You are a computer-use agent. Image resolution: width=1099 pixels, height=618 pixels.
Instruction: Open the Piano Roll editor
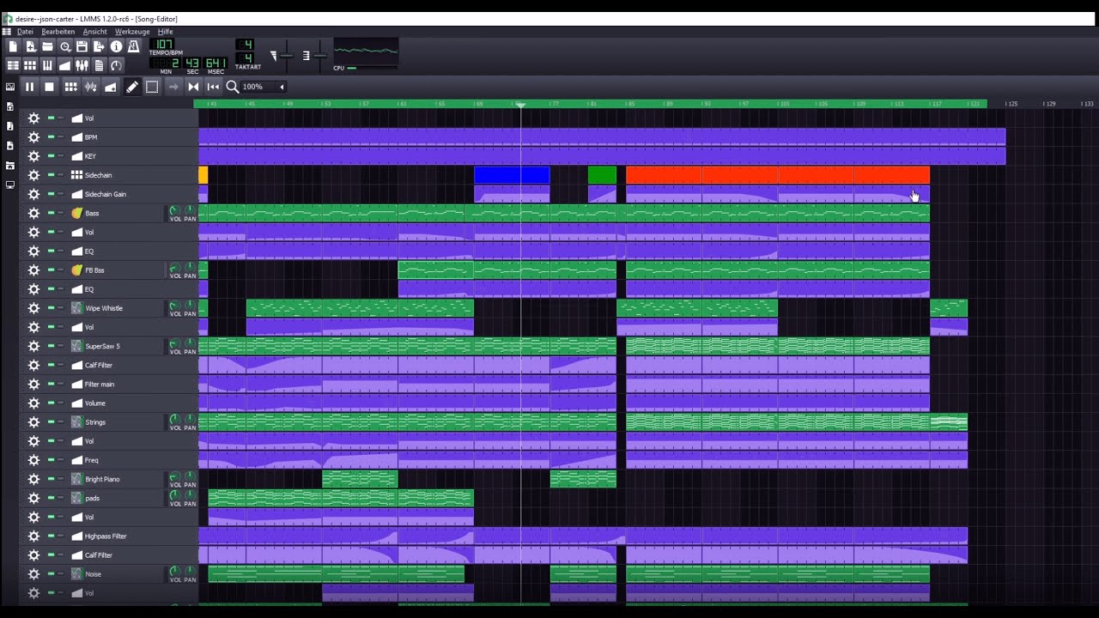coord(47,65)
